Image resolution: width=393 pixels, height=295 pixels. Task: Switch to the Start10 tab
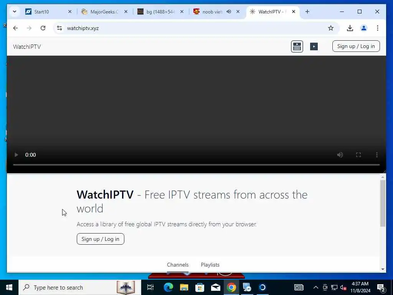pos(42,12)
